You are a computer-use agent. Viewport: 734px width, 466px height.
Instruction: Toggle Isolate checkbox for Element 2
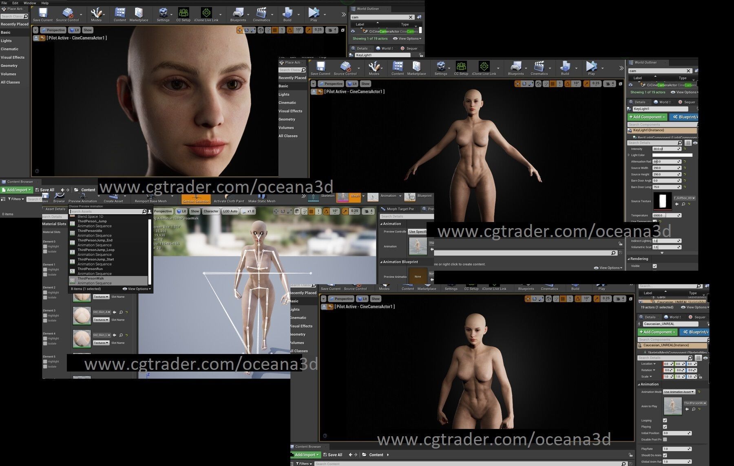[x=45, y=297]
